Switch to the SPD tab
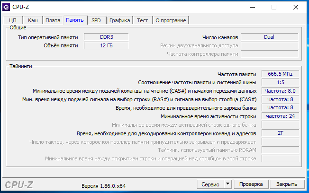This screenshot has width=309, height=193. (96, 20)
